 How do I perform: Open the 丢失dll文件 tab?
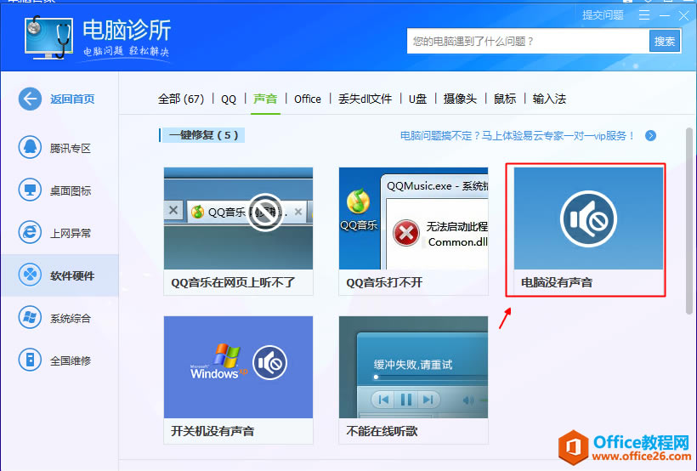pyautogui.click(x=365, y=99)
